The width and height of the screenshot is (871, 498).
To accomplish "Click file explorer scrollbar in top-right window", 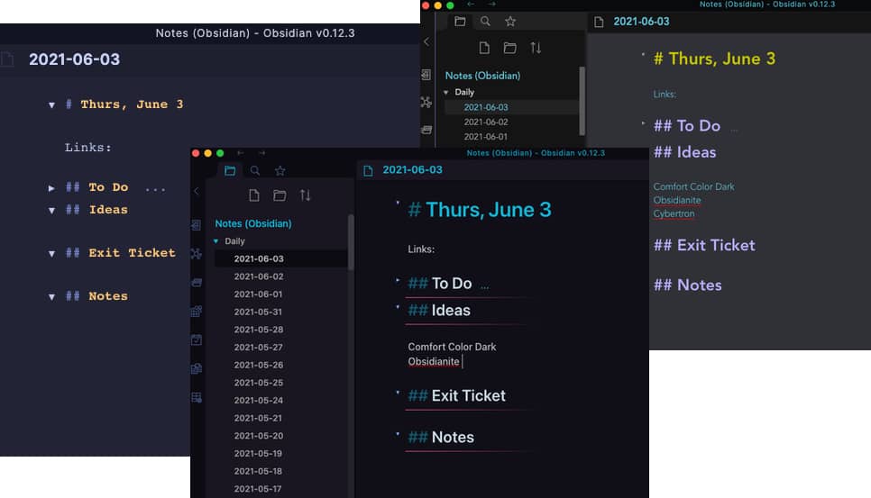I will [582, 100].
